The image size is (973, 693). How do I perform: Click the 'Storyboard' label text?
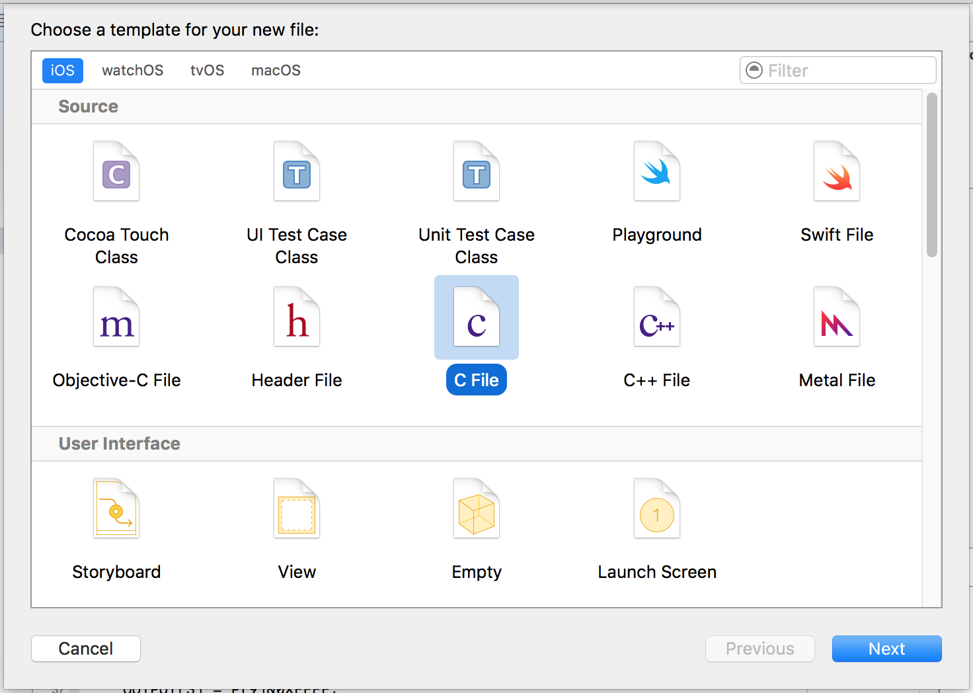coord(116,572)
